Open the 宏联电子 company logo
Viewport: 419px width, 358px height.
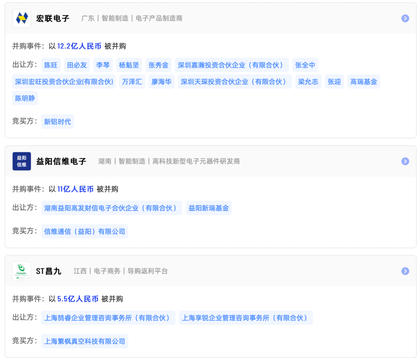22,19
